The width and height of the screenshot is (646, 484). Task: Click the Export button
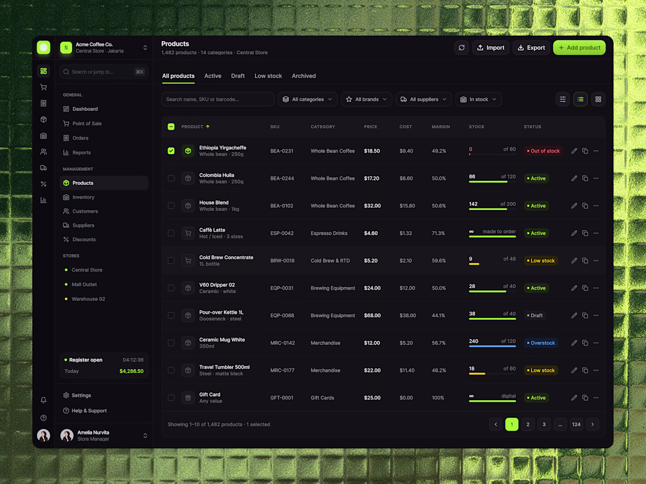click(531, 48)
